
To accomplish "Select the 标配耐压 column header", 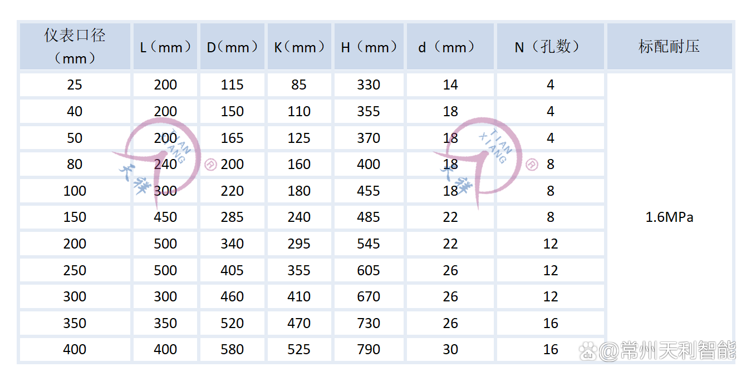I will (x=669, y=47).
